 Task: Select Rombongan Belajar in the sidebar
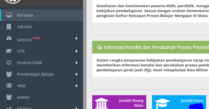41,74
